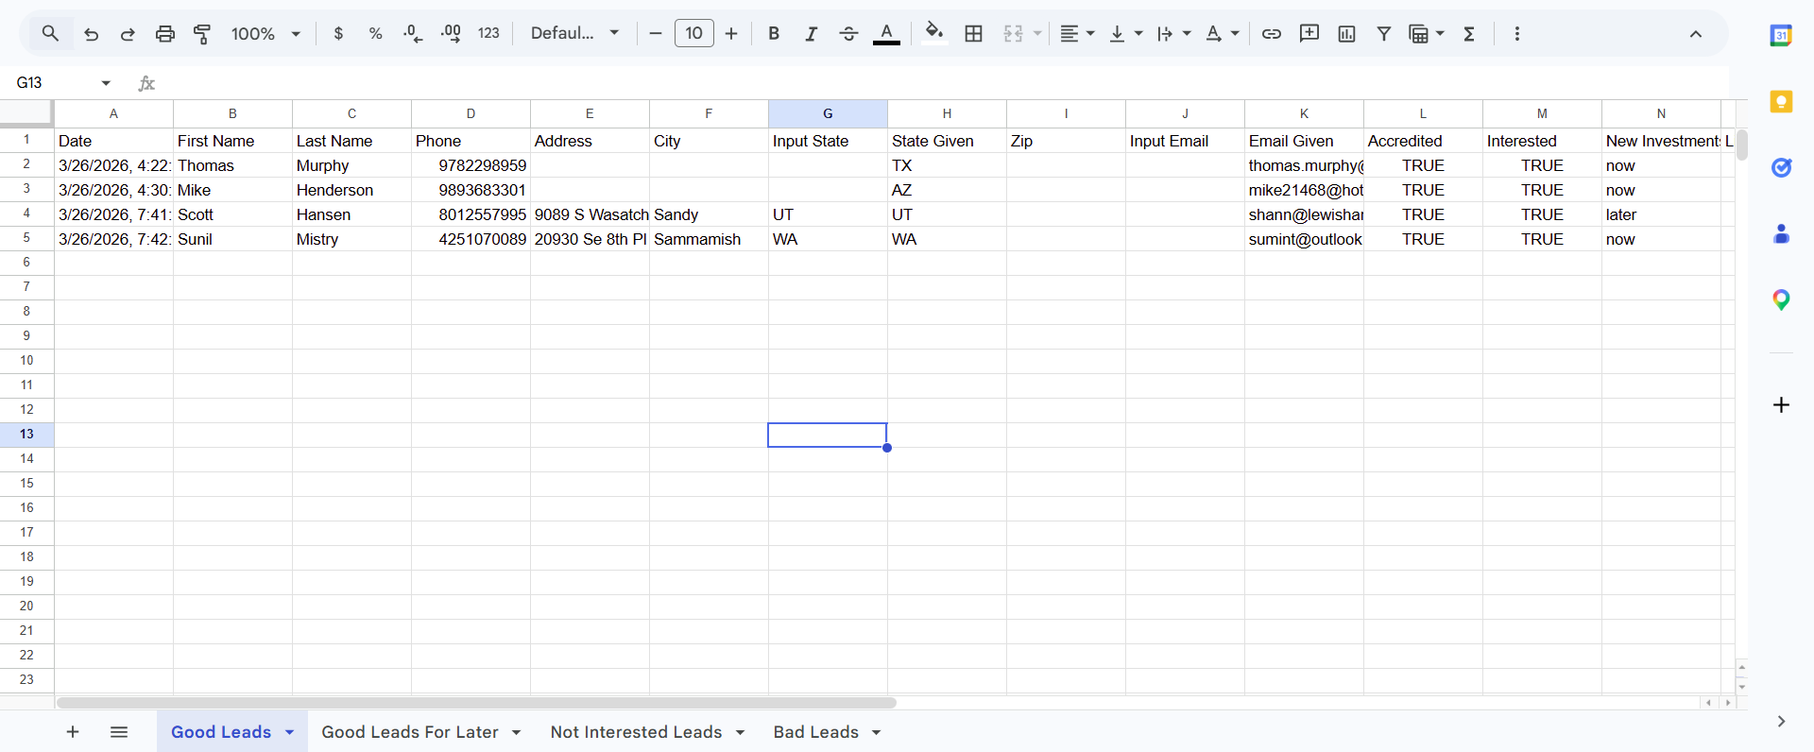Open vertical align dropdown
The width and height of the screenshot is (1814, 752).
click(x=1125, y=34)
